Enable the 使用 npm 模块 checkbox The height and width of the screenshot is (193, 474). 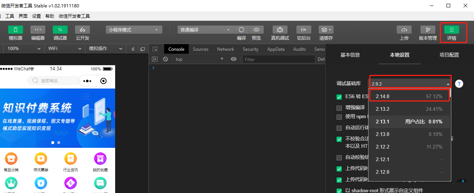coord(339,117)
